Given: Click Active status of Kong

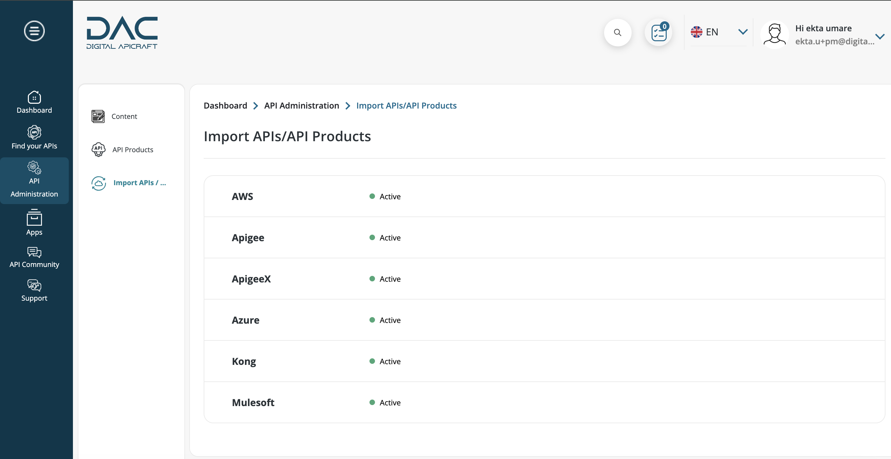Looking at the screenshot, I should pos(385,361).
